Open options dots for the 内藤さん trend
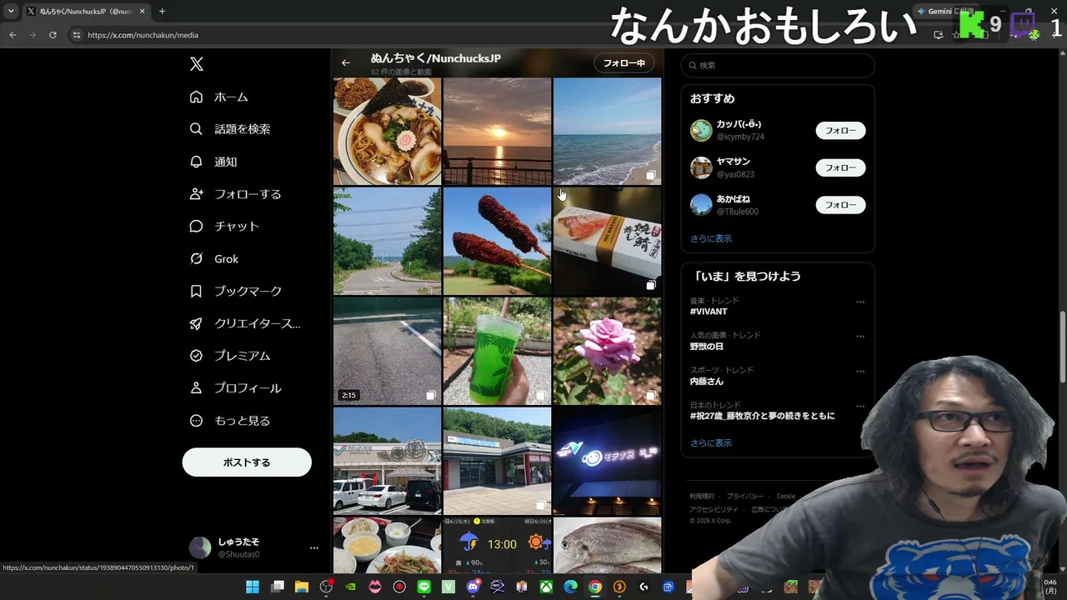 860,372
